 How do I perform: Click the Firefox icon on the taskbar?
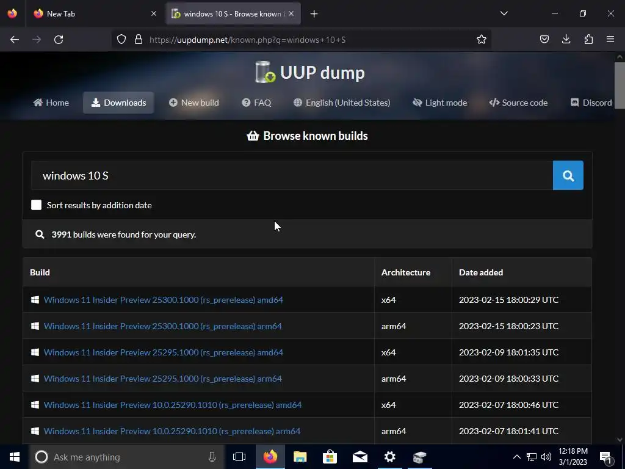point(270,457)
